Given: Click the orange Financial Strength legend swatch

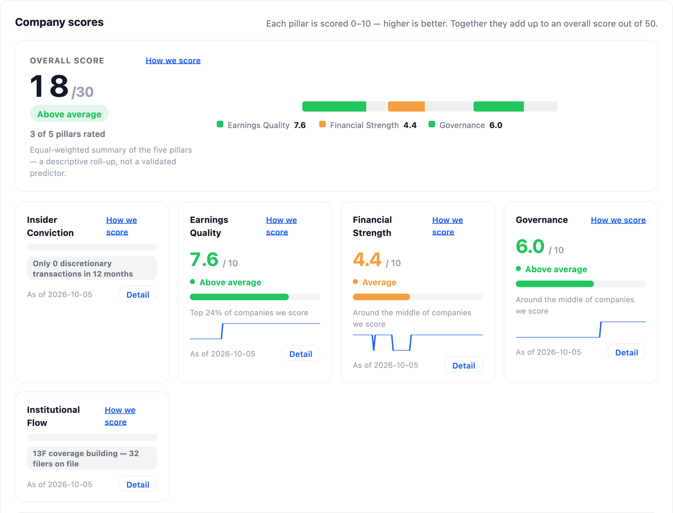Looking at the screenshot, I should (322, 124).
